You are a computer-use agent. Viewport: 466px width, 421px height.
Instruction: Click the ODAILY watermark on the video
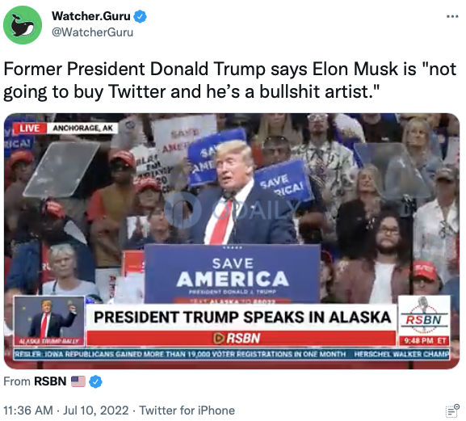click(x=232, y=209)
